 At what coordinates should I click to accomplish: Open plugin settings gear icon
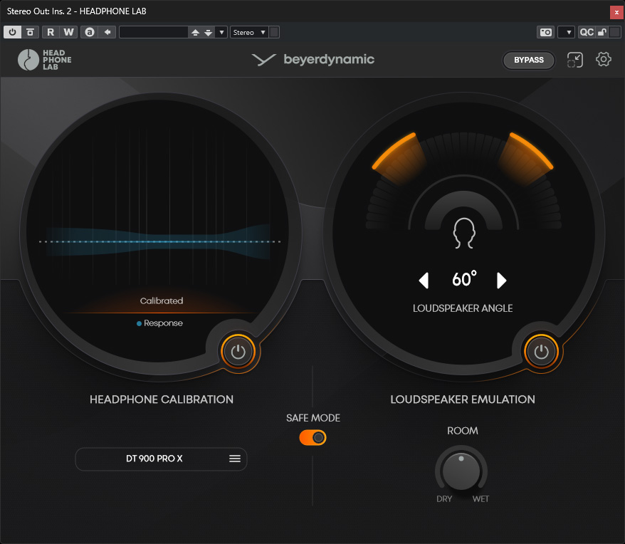point(604,60)
